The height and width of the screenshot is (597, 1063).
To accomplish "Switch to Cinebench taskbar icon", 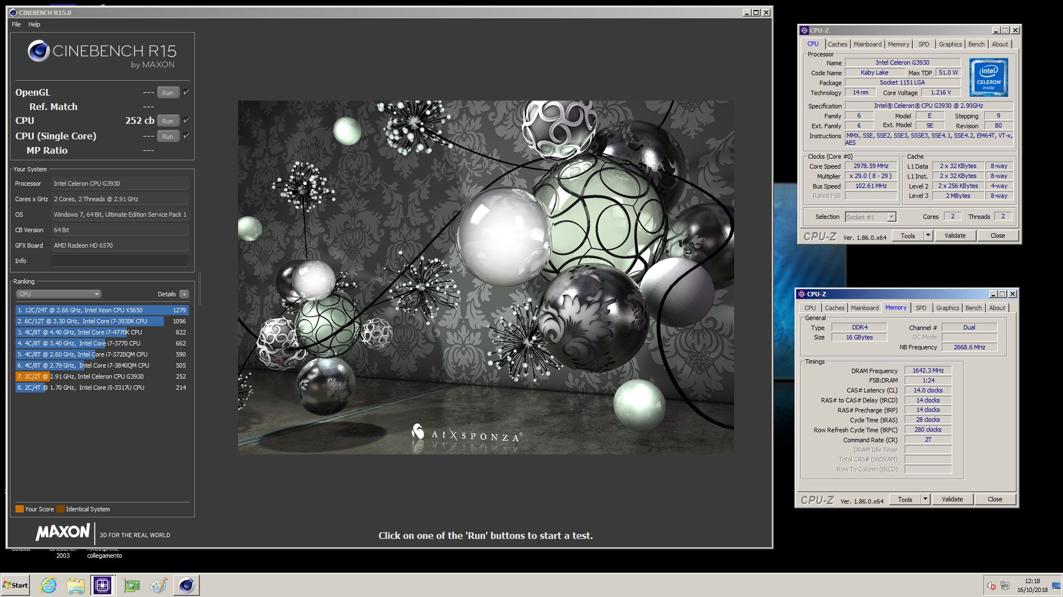I will point(187,585).
